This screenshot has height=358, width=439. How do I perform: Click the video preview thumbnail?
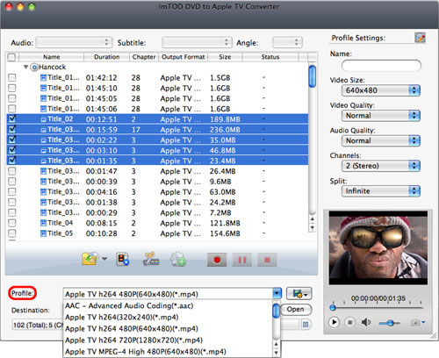coord(378,247)
